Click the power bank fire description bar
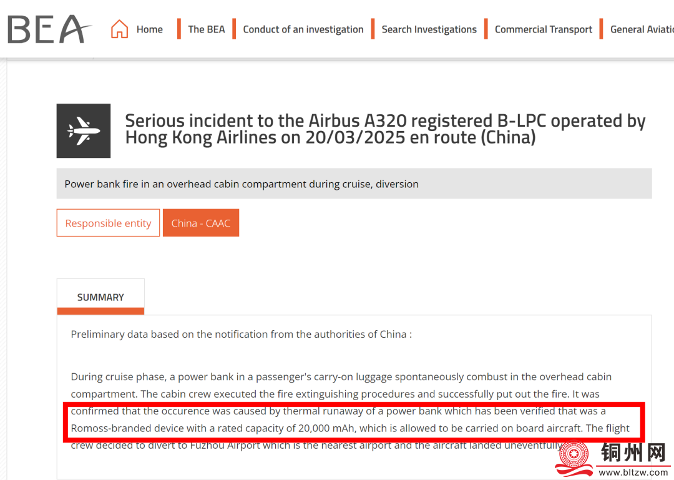The height and width of the screenshot is (480, 674). 354,184
